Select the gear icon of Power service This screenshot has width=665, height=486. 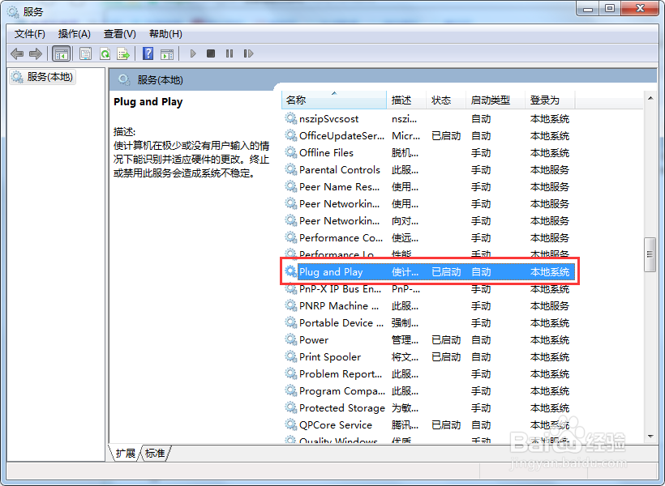291,339
